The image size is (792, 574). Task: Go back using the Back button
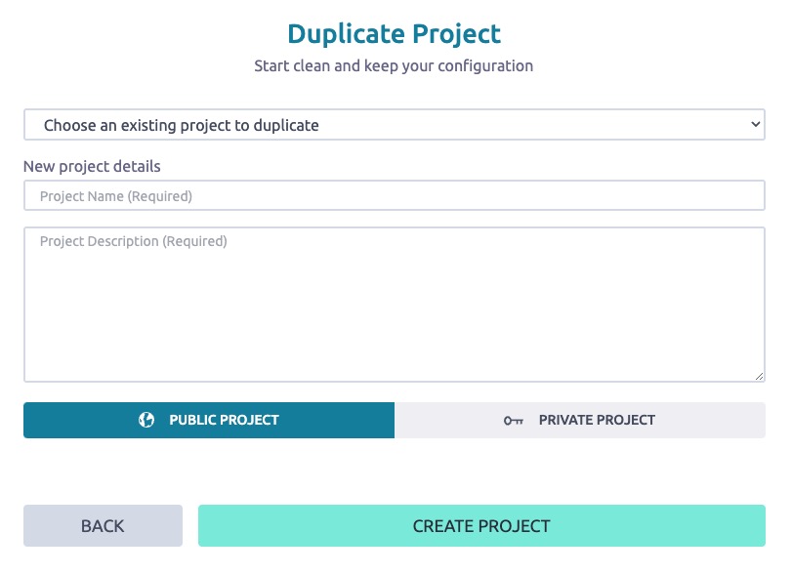103,526
